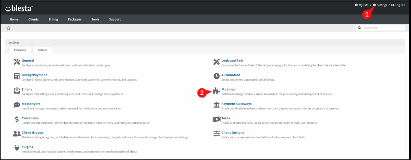411x160 pixels.
Task: Click the Messengers speech bubble icon
Action: click(x=17, y=105)
